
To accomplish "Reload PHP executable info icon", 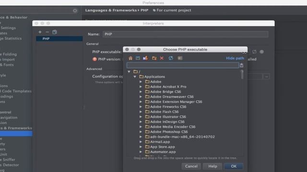I will click(254, 52).
